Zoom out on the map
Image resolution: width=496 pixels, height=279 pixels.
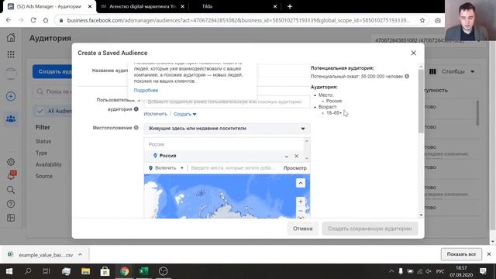[301, 211]
